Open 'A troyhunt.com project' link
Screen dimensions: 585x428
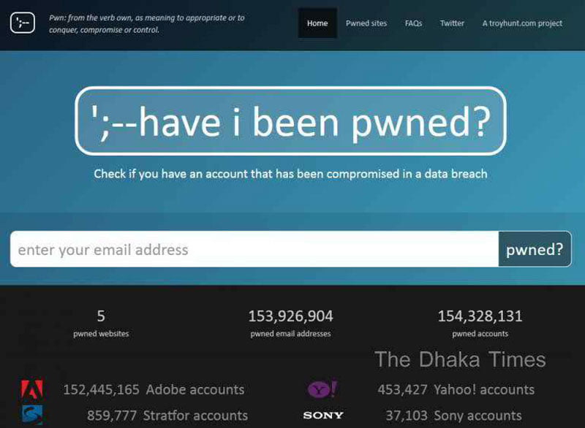(522, 23)
